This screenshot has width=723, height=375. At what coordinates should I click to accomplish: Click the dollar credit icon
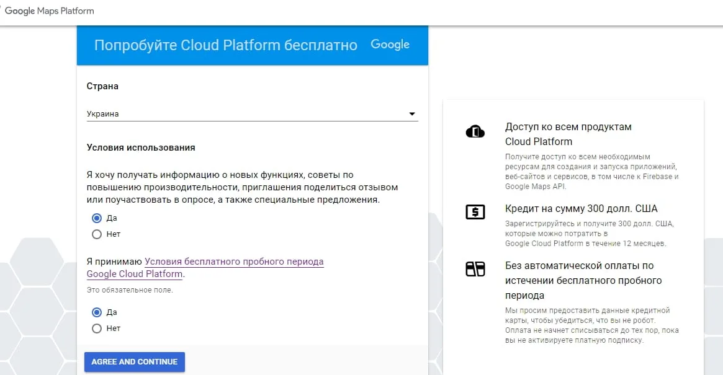coord(475,212)
